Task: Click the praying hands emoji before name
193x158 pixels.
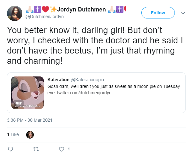Action: coord(30,10)
